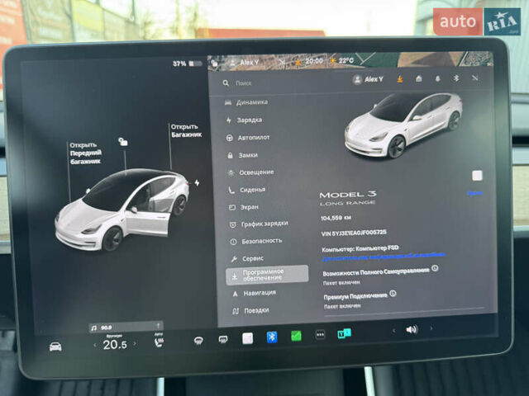This screenshot has height=396, width=529.
Task: Open the Alex Y driver profile
Action: click(368, 79)
